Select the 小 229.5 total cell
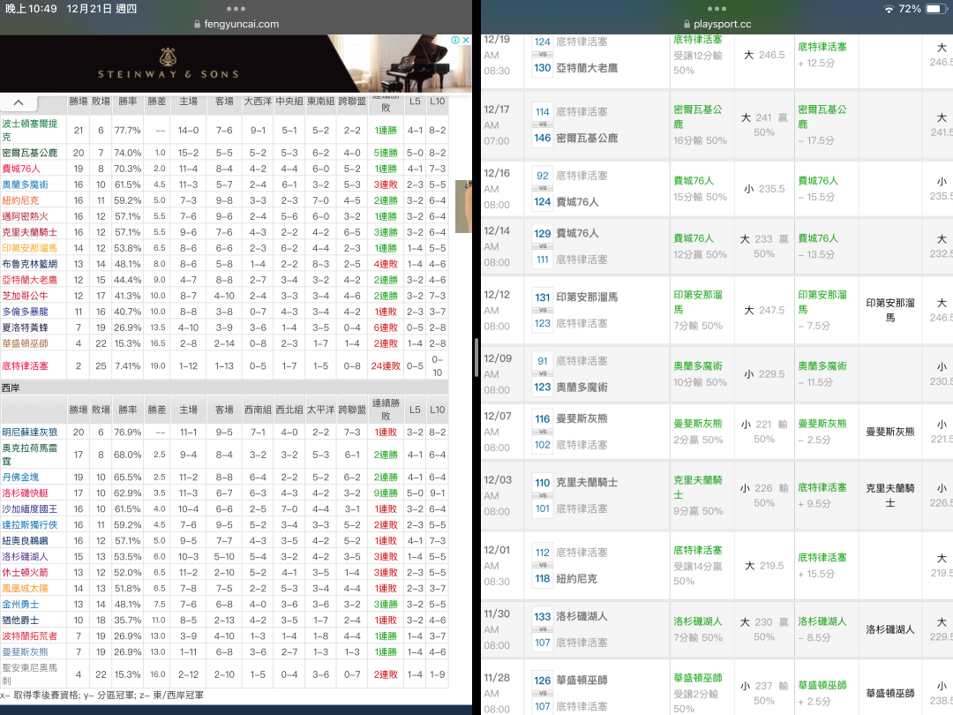 coord(764,374)
